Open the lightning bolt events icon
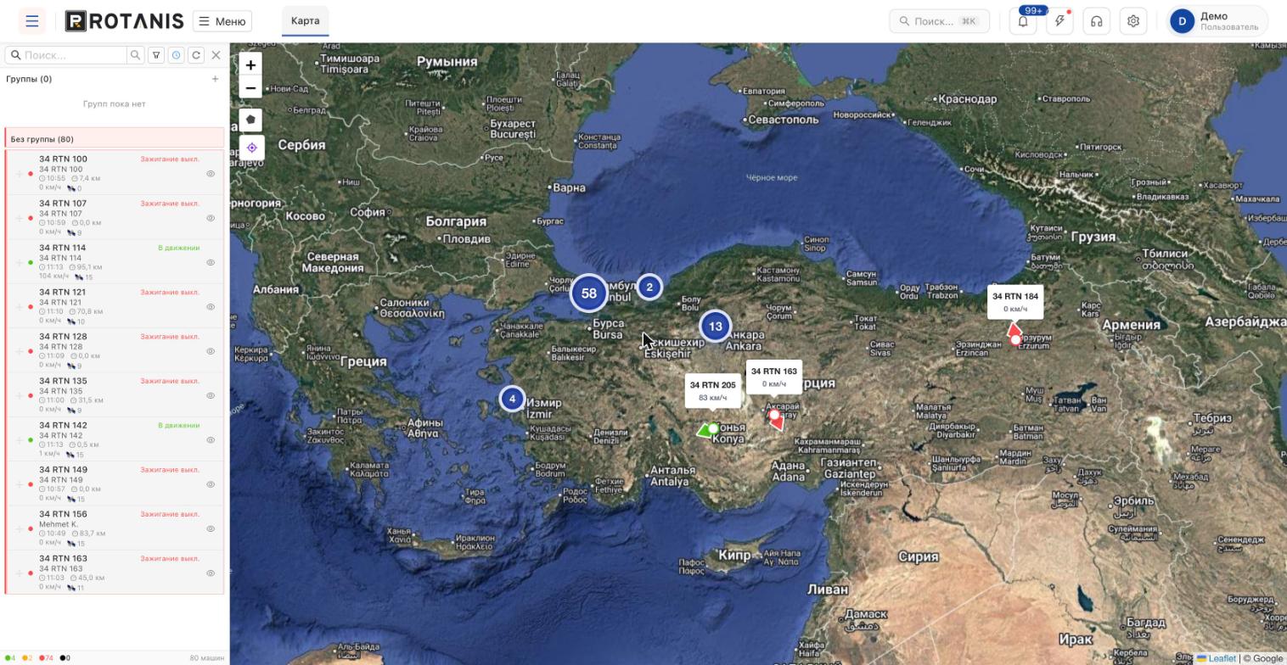 click(1059, 21)
